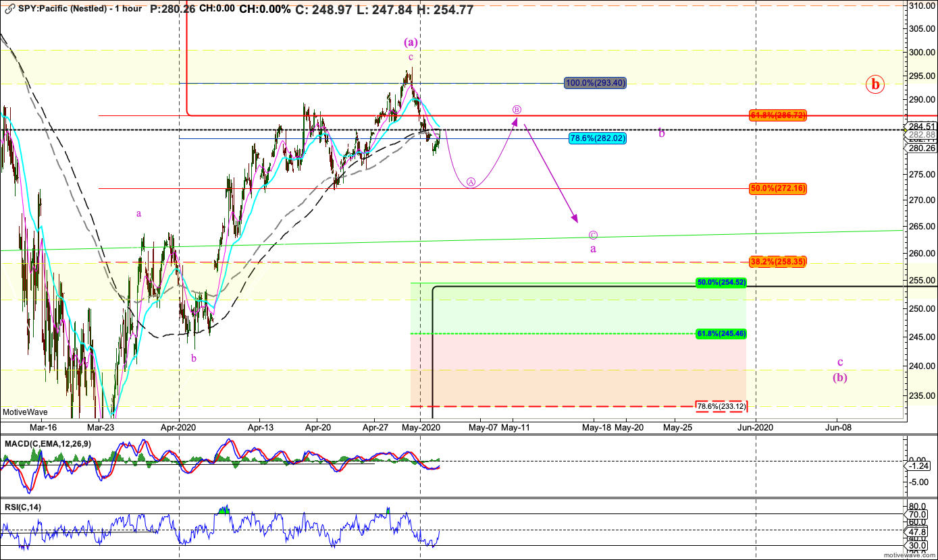Screen dimensions: 938x560
Task: Select the green 50.0%(254.52) label
Action: point(721,283)
